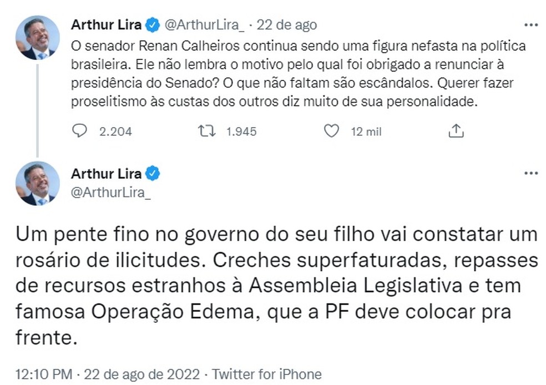The height and width of the screenshot is (385, 546).
Task: Click the profile avatar on the reply tweet
Action: click(36, 183)
